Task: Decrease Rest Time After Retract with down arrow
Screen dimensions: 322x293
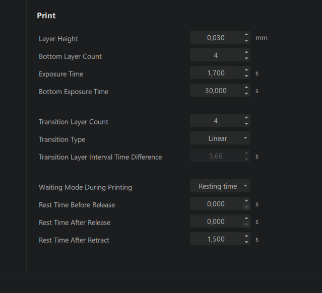Action: coord(246,242)
